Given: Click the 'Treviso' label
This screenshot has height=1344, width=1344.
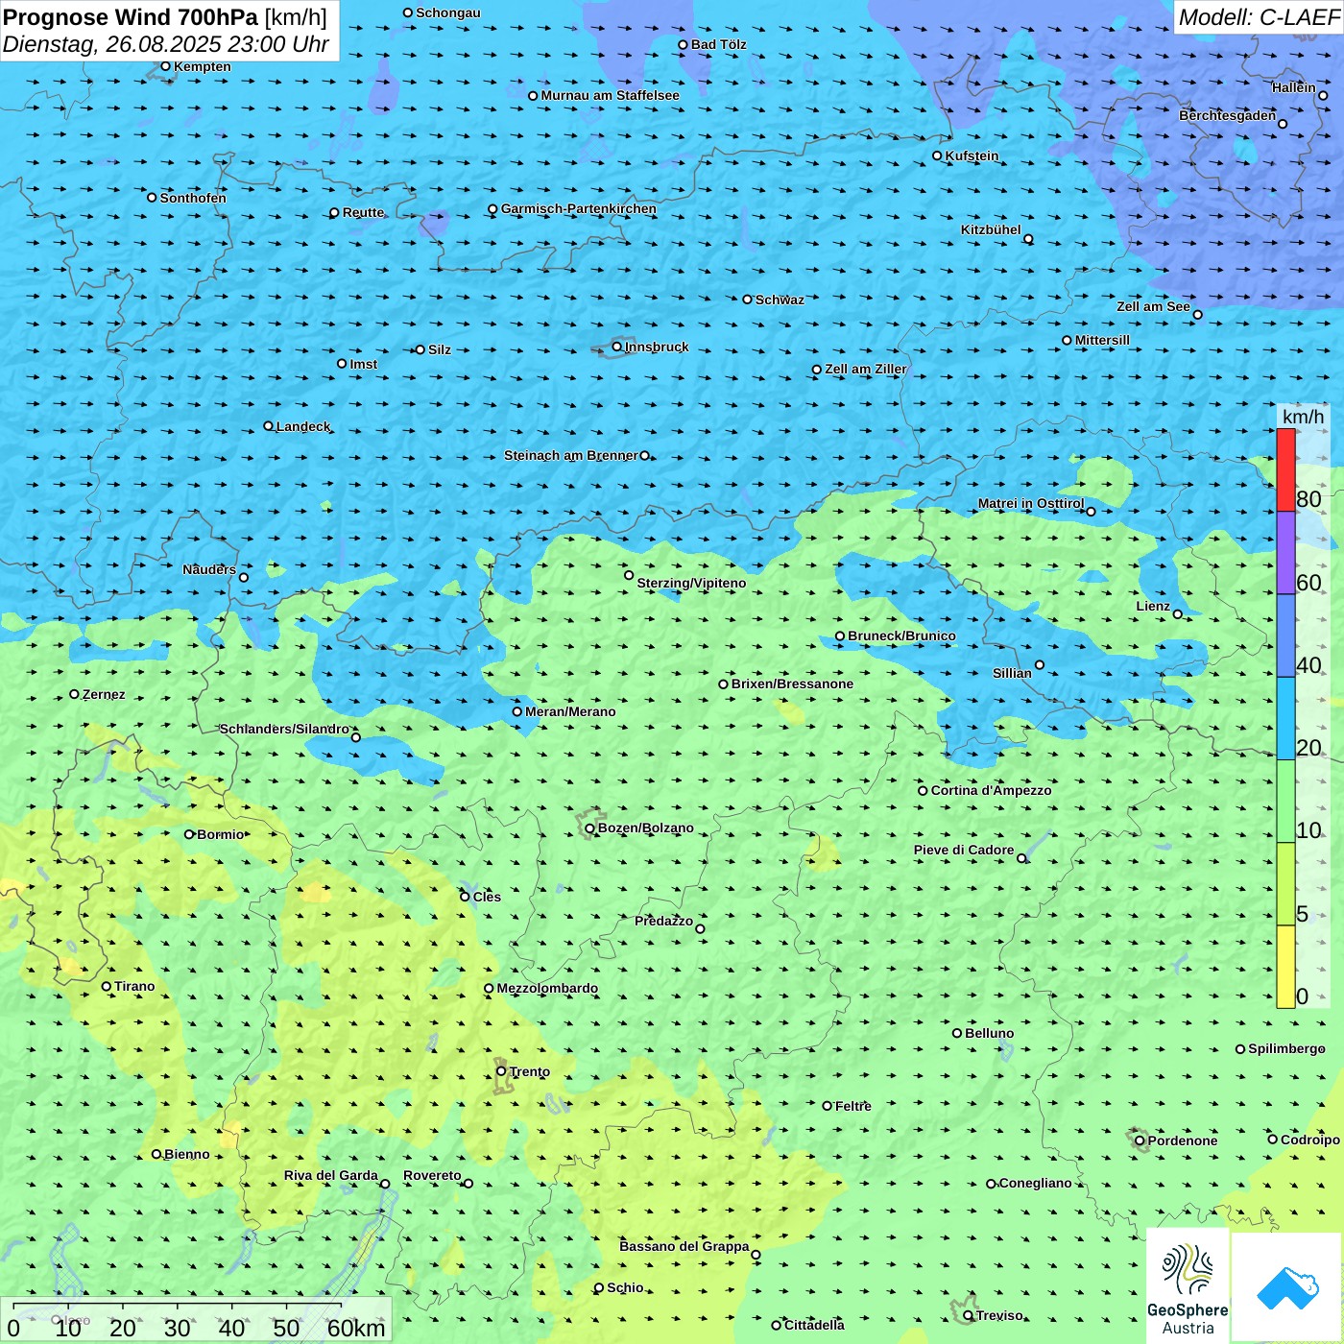Looking at the screenshot, I should click(999, 1315).
